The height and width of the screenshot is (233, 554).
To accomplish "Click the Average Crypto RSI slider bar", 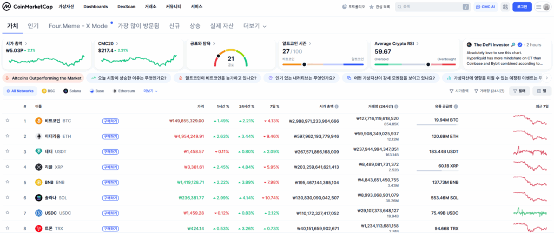I will click(x=415, y=65).
